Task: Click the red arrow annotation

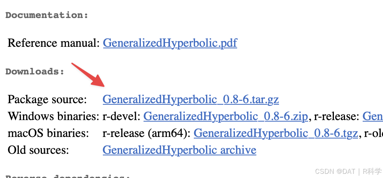Action: [x=88, y=75]
